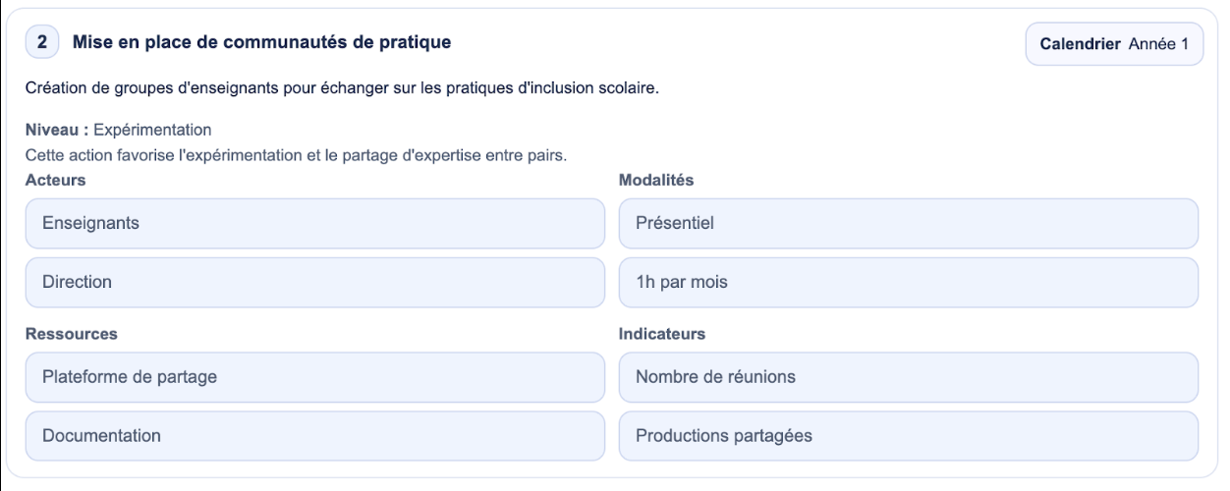The height and width of the screenshot is (491, 1230).
Task: Click the Ressources section heading
Action: (72, 334)
